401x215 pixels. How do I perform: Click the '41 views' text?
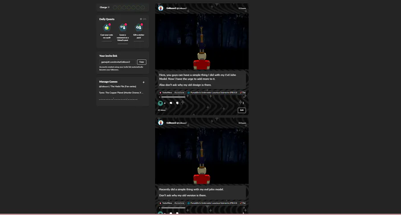pos(161,110)
